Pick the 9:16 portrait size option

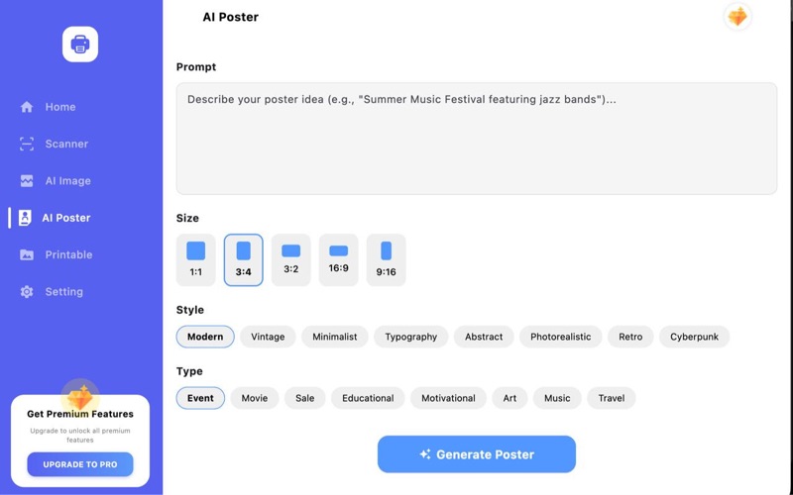(x=386, y=259)
